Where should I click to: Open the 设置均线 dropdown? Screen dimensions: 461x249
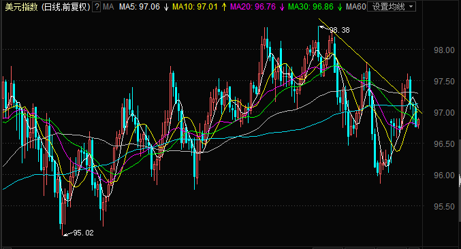click(x=392, y=7)
